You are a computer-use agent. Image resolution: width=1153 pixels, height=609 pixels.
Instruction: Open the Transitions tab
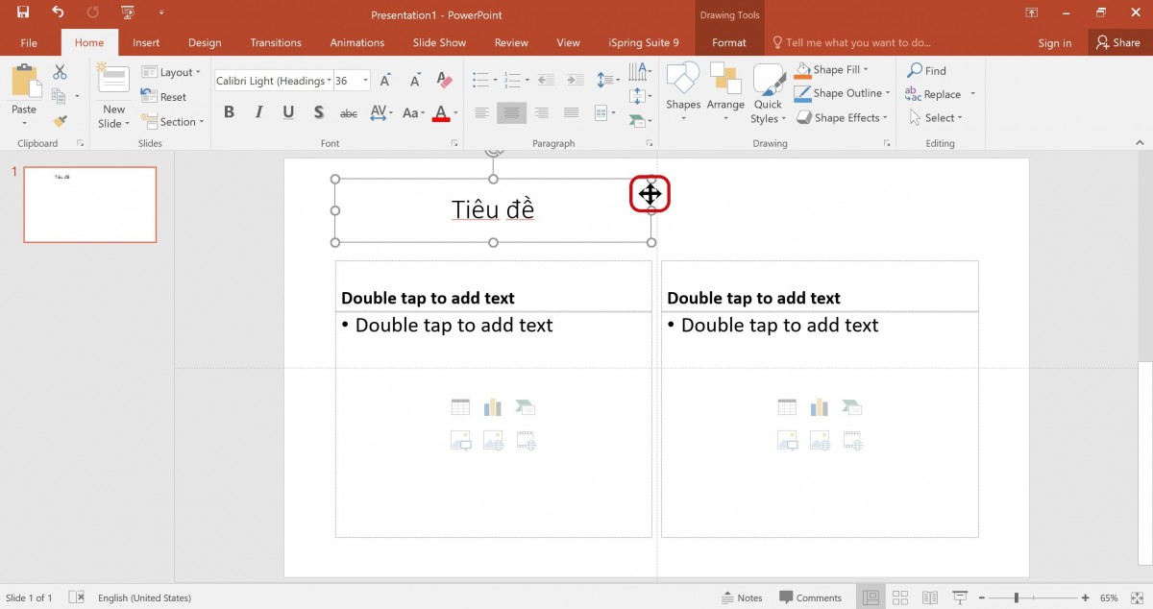coord(276,42)
